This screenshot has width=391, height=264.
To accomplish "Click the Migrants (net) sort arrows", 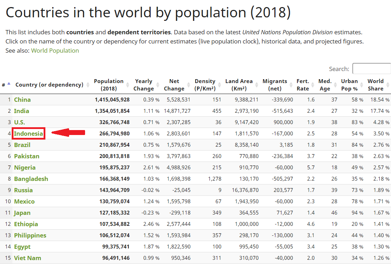I will coord(291,85).
